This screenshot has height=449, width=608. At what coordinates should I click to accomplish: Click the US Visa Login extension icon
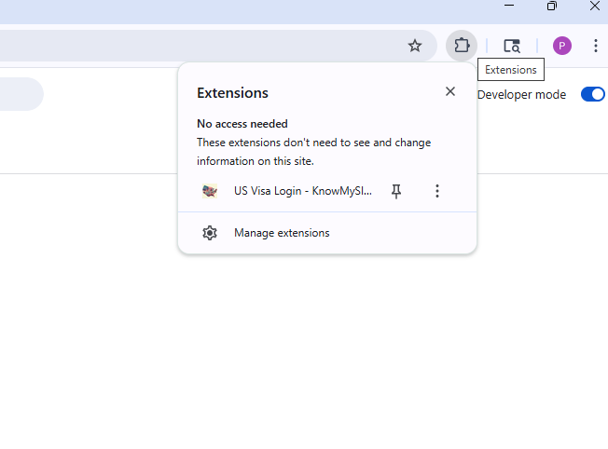click(210, 191)
